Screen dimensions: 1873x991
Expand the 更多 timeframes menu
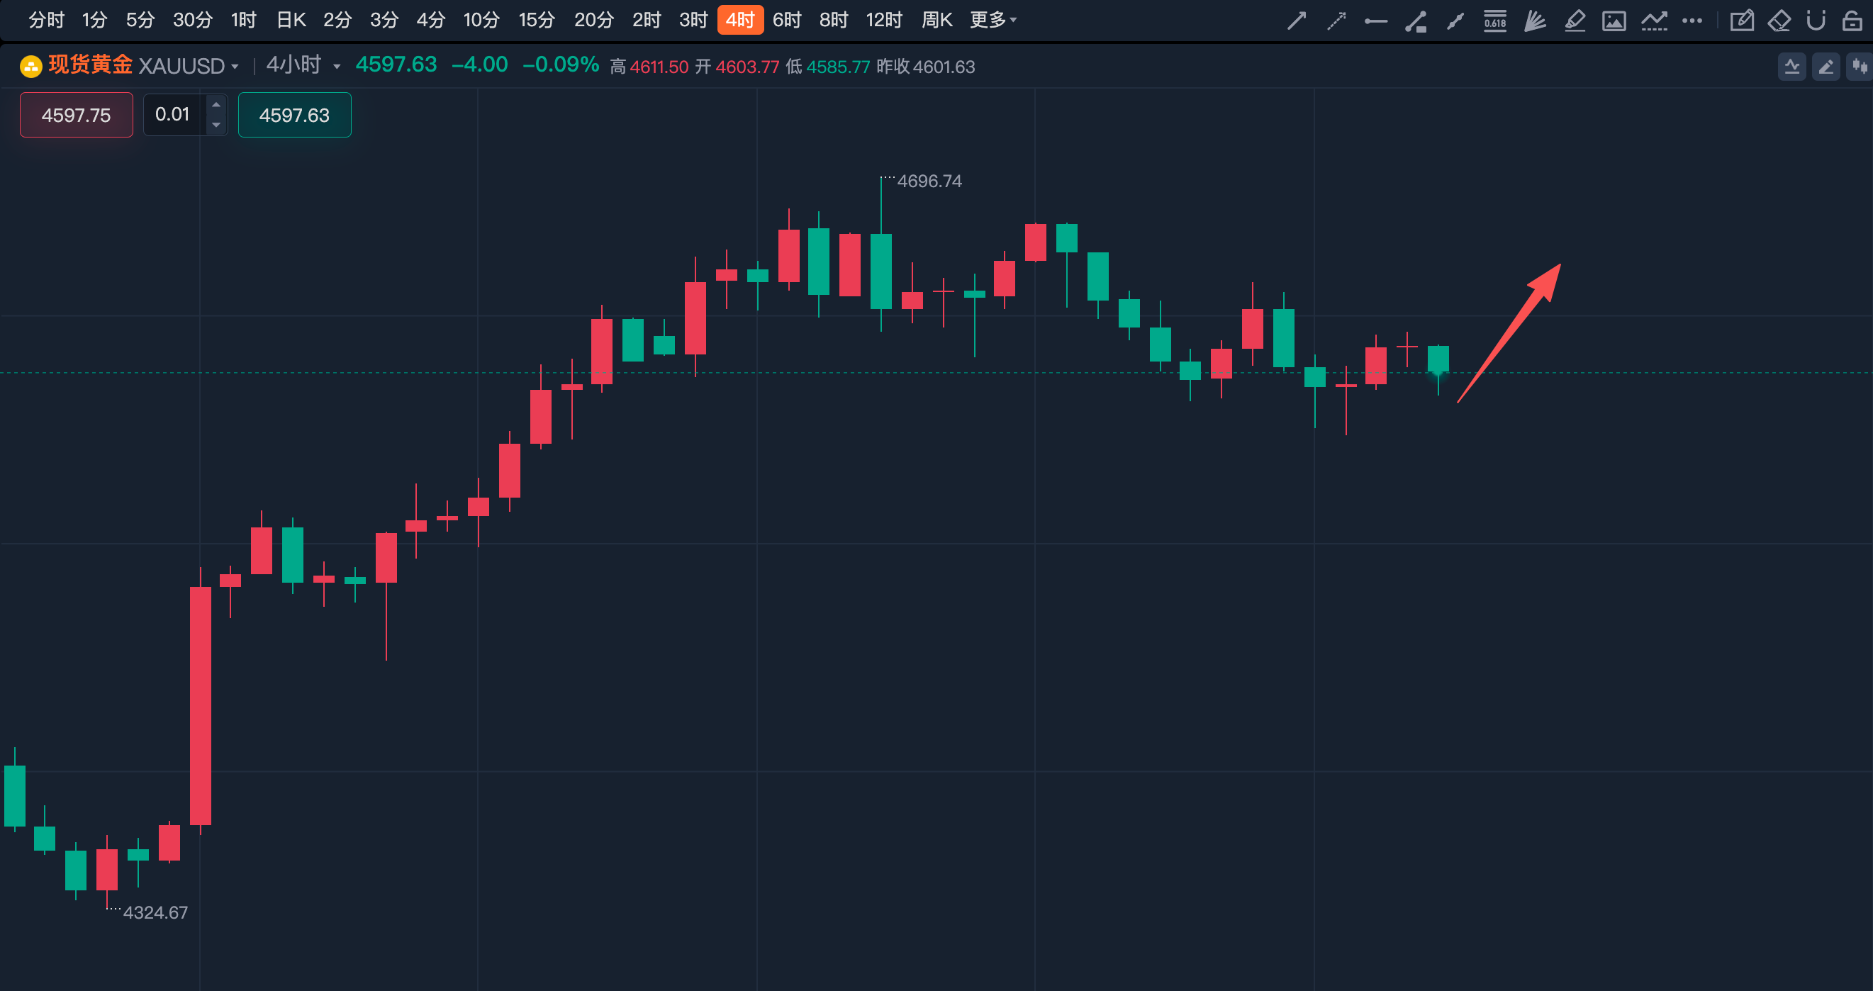click(x=993, y=20)
